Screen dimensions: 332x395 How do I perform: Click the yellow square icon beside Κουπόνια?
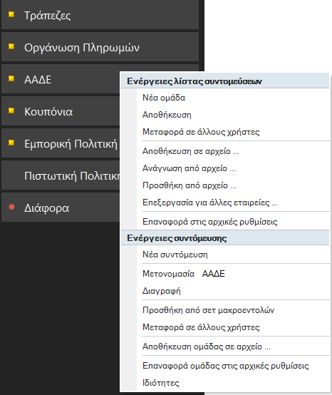(11, 111)
